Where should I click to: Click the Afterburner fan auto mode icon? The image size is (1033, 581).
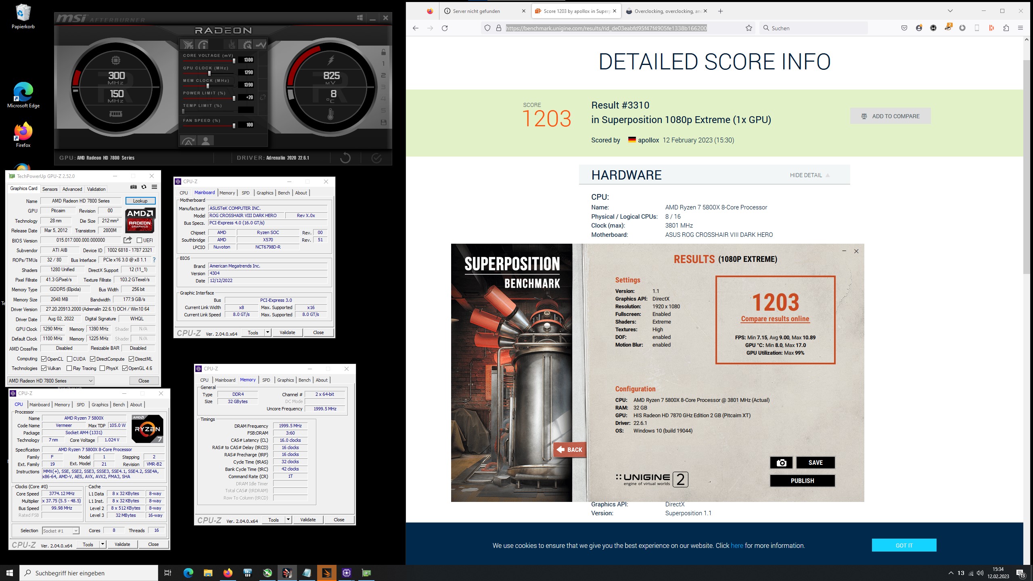(188, 141)
